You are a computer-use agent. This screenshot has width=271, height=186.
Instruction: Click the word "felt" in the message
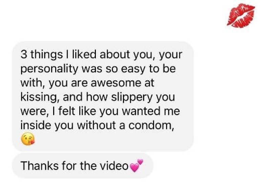67,111
